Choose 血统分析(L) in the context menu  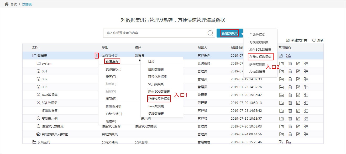click(x=114, y=114)
